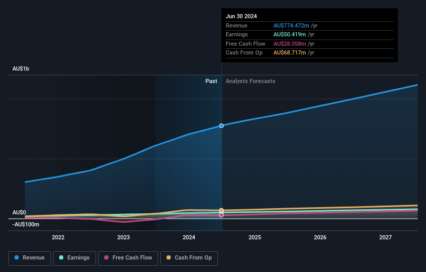This screenshot has width=426, height=272.
Task: Click the AU$1b y-axis label
Action: [x=21, y=69]
